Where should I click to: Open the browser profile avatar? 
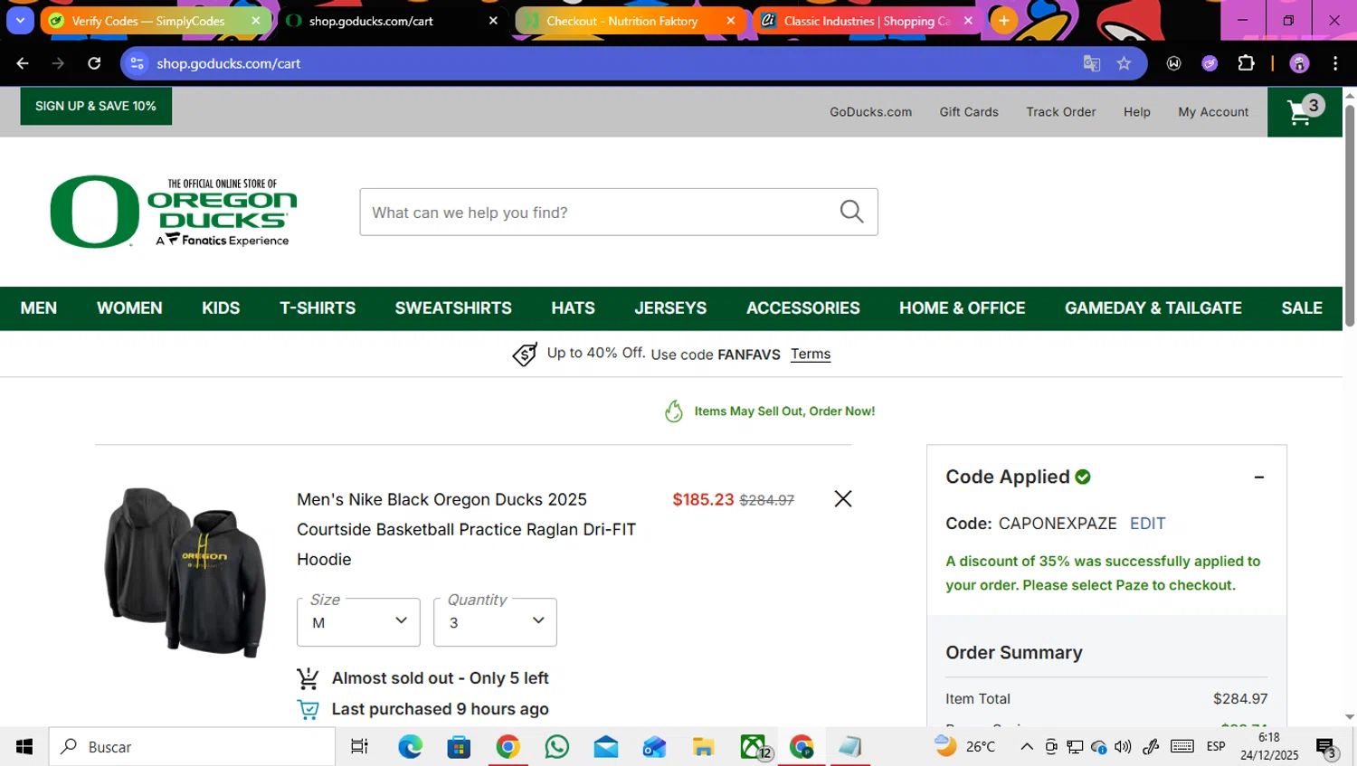(1299, 63)
